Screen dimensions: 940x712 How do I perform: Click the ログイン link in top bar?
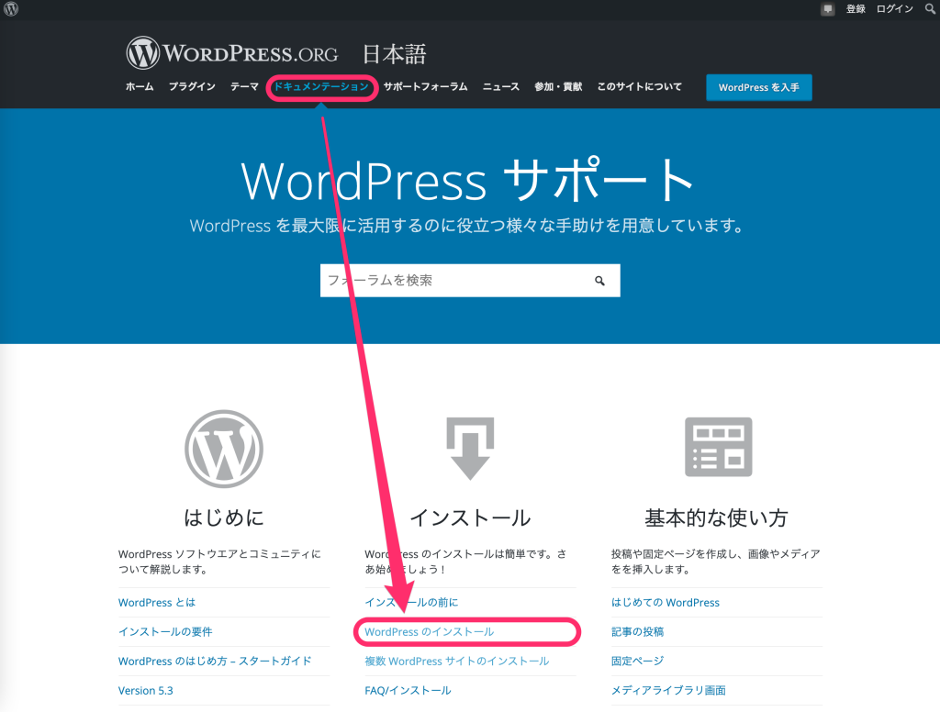coord(894,9)
